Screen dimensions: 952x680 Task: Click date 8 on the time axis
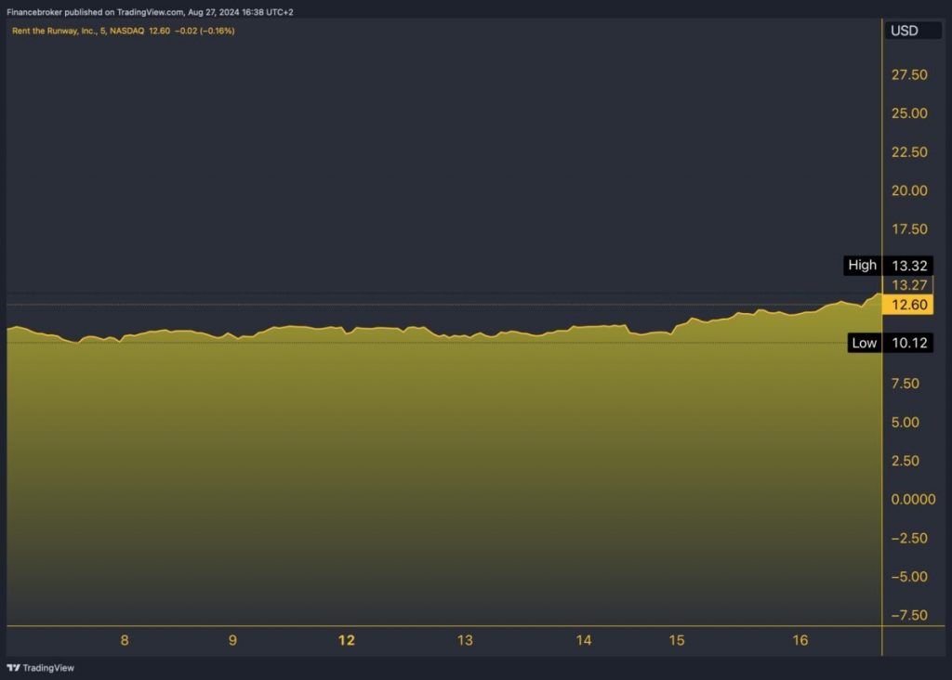click(x=125, y=641)
